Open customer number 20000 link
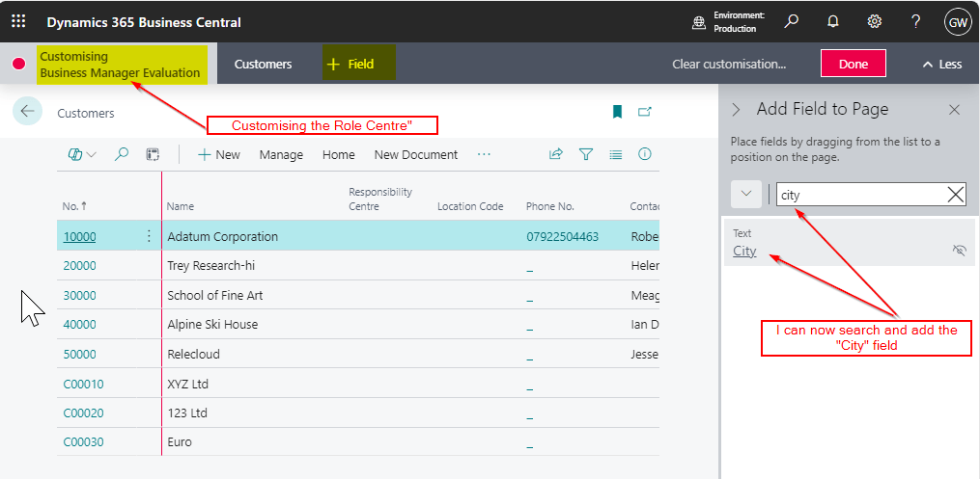 pyautogui.click(x=79, y=266)
